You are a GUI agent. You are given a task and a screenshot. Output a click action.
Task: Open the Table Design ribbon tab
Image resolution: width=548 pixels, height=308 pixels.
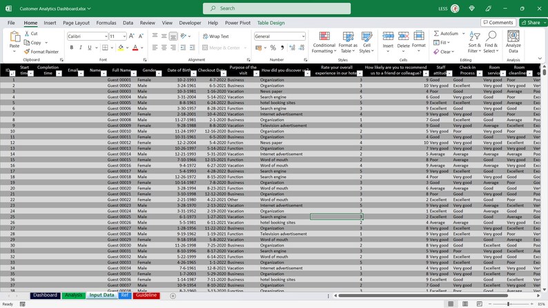click(271, 23)
